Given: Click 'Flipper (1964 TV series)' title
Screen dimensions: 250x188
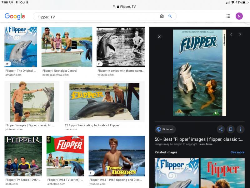Looking at the screenshot, I should point(65,180).
